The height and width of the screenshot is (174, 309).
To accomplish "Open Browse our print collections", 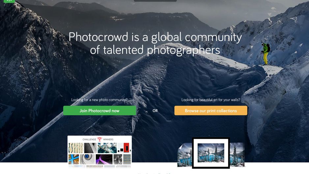I will pos(211,110).
